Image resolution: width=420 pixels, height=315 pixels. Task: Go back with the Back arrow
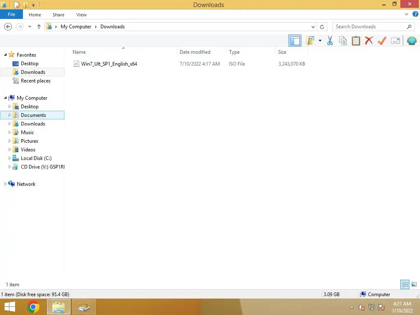(8, 27)
